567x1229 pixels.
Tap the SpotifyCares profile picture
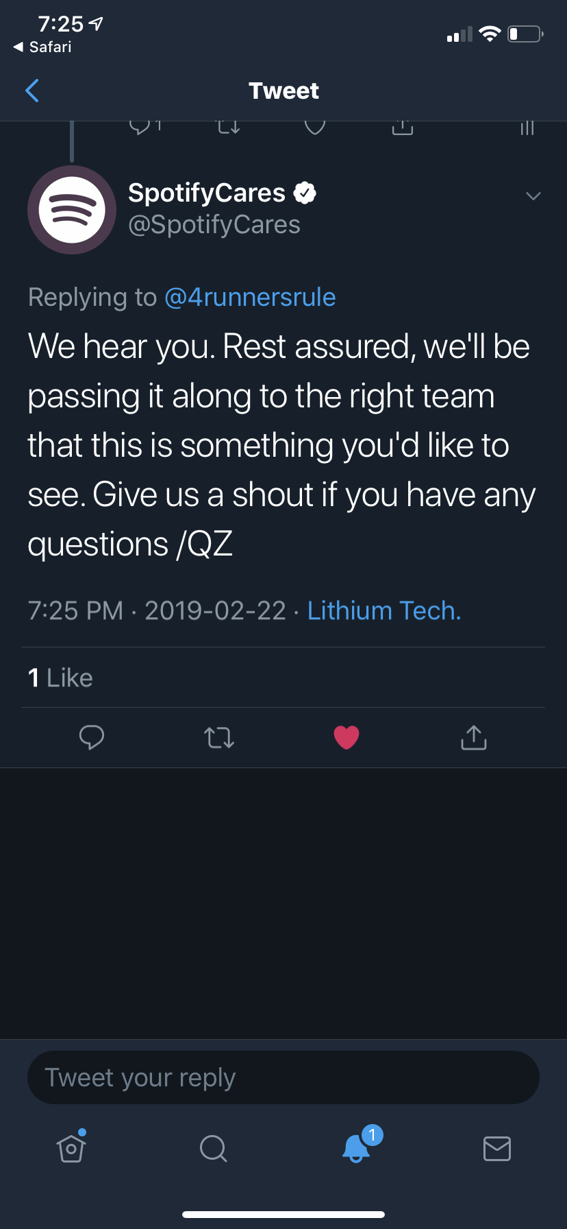72,210
